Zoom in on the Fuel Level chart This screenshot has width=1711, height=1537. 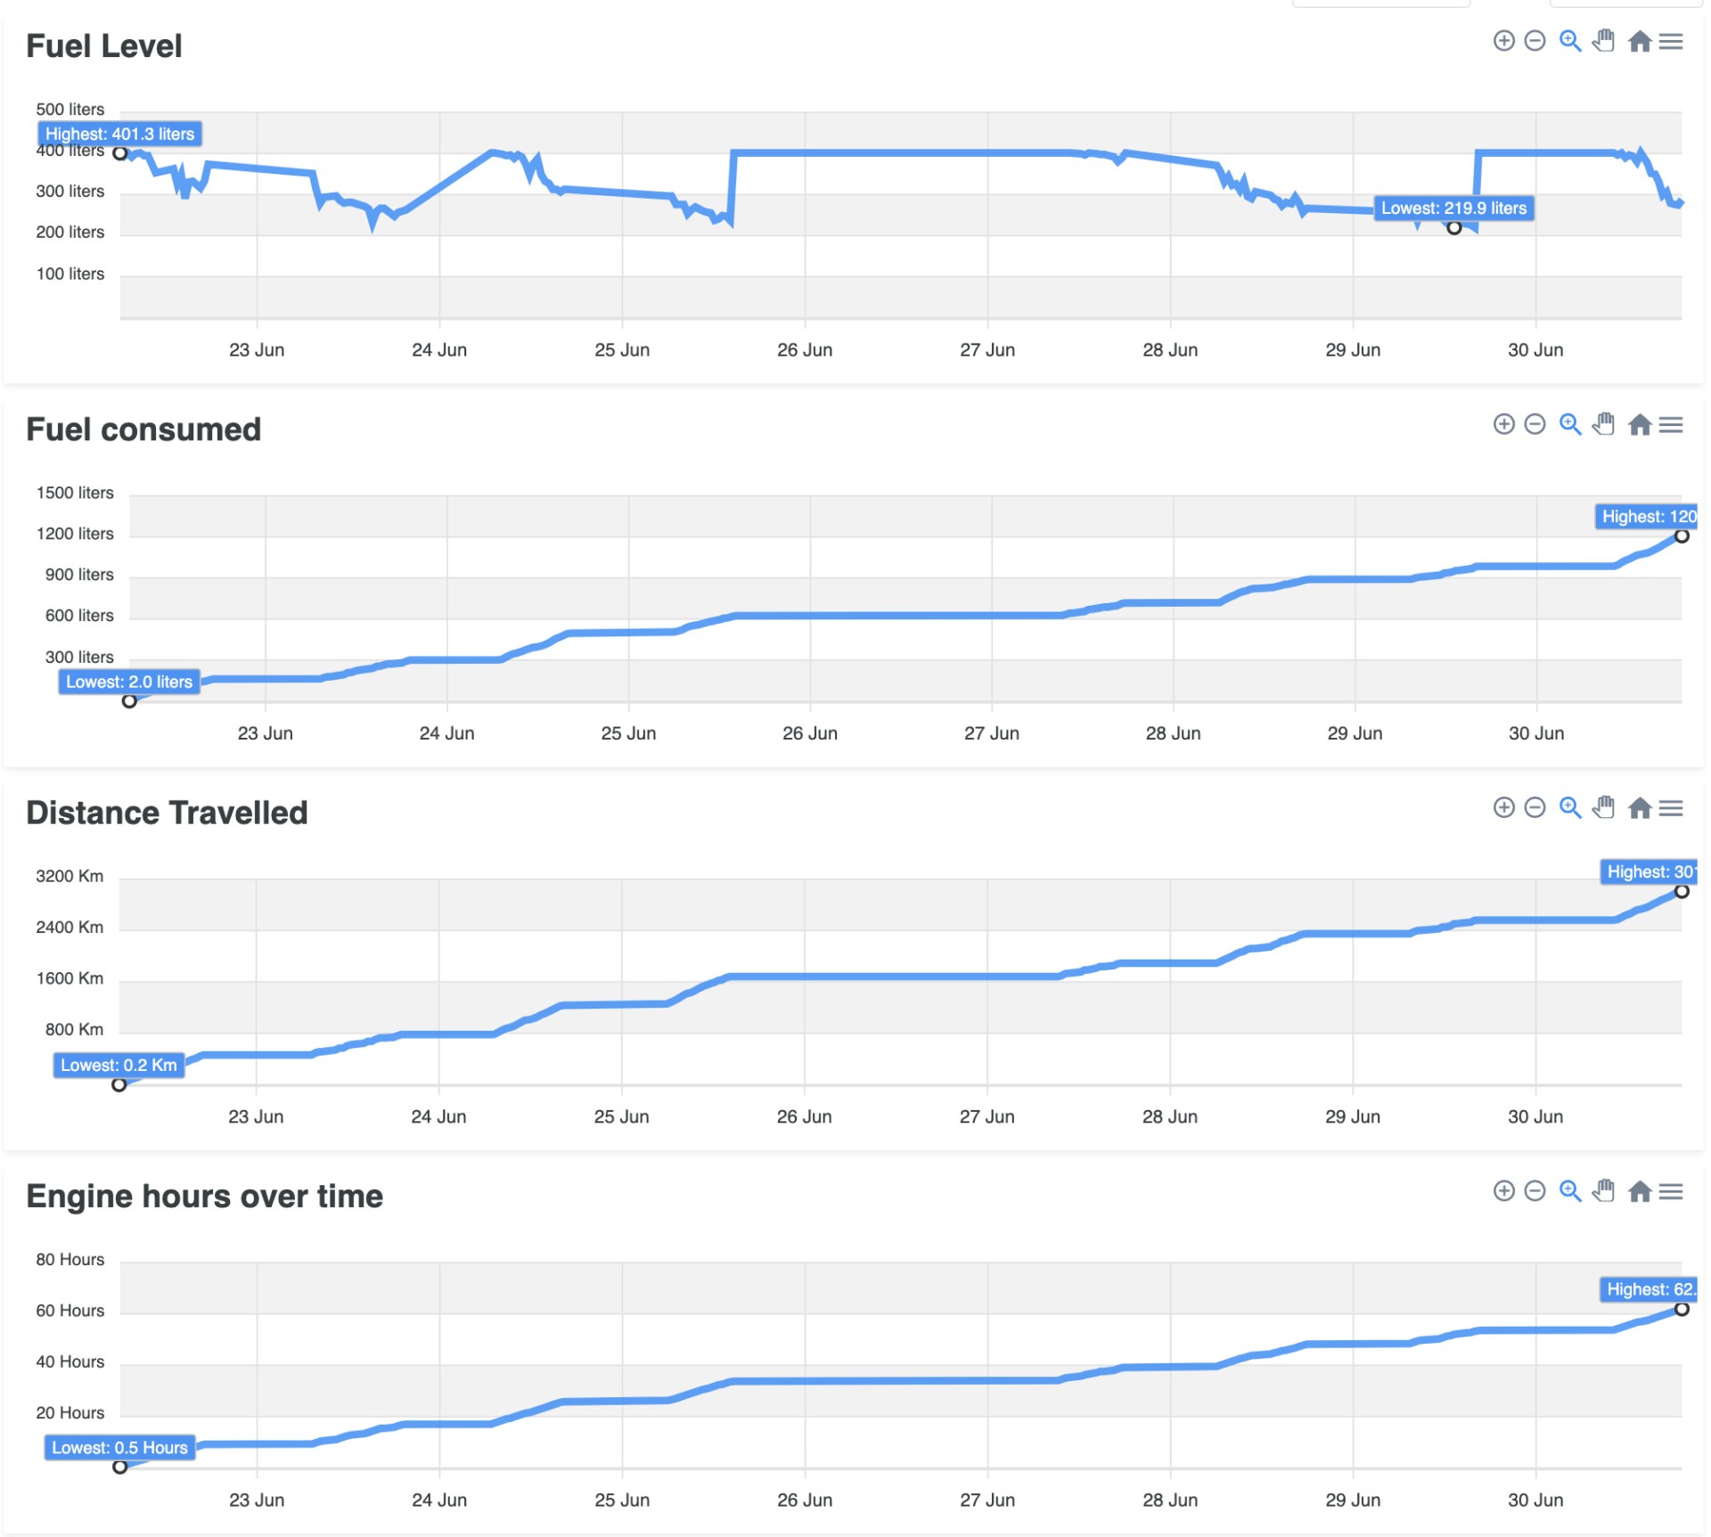click(x=1504, y=41)
